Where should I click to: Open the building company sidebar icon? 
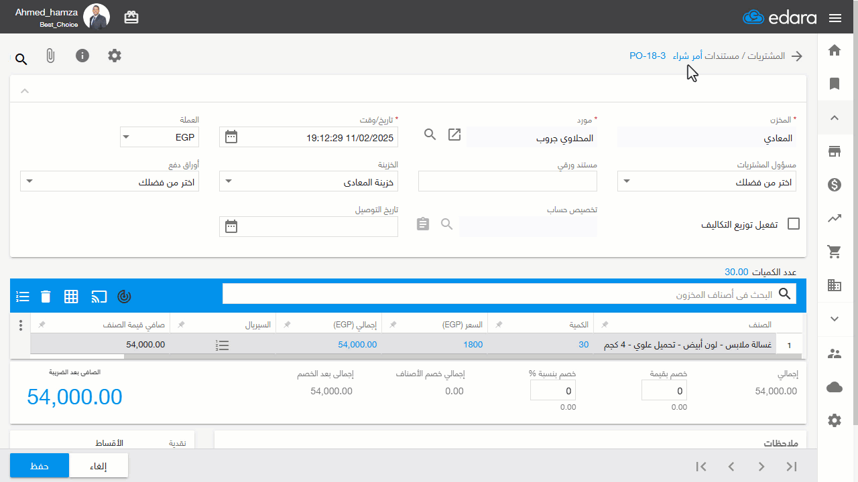835,285
